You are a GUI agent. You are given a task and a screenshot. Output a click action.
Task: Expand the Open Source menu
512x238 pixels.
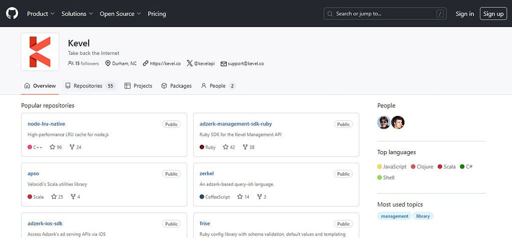click(x=120, y=13)
